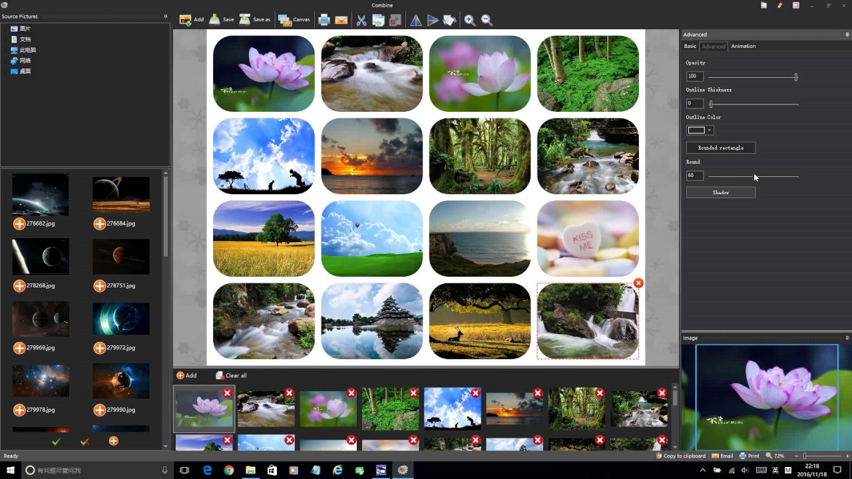The image size is (852, 479).
Task: Click the Add pictures toolbar button
Action: point(192,20)
